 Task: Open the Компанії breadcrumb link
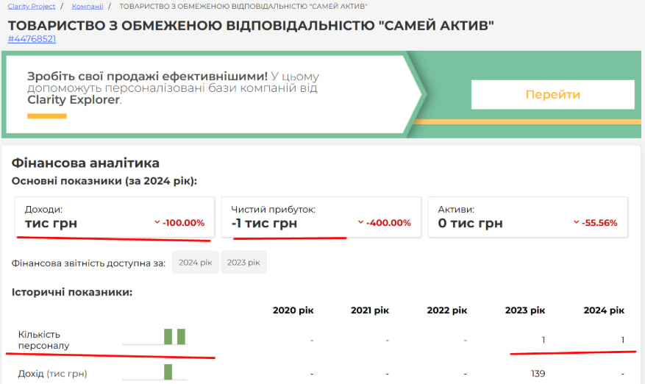88,6
